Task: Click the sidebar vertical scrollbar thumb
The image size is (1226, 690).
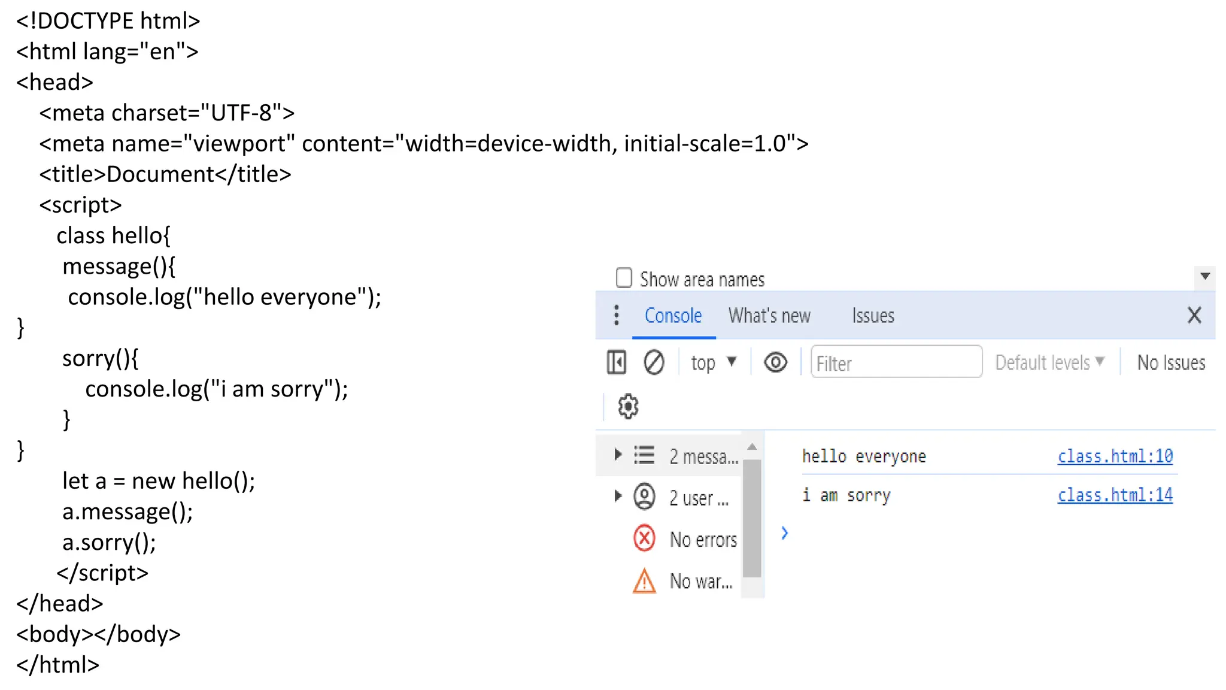Action: (752, 518)
